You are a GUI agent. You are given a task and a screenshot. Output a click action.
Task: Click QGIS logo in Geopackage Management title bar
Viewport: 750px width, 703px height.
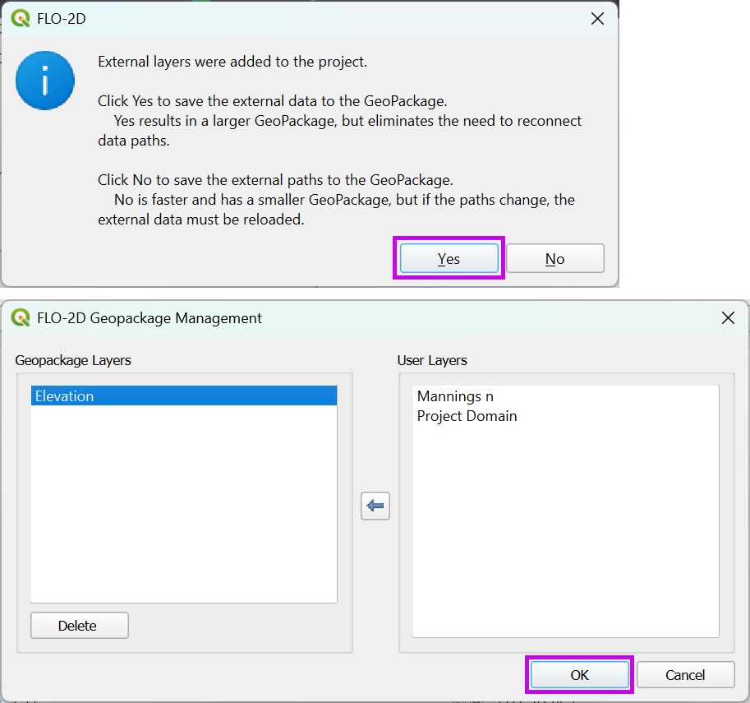[21, 318]
